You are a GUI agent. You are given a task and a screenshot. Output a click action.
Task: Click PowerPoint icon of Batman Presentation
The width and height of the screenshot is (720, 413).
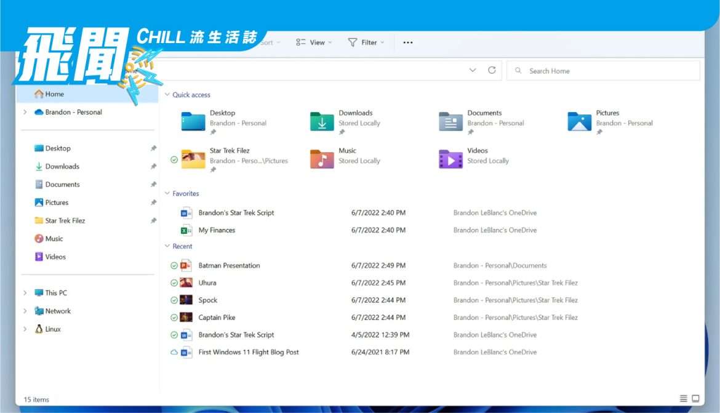point(186,265)
